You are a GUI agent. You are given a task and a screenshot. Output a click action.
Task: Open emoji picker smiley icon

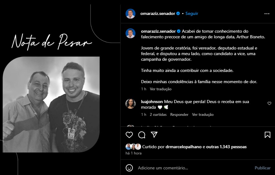coord(129,168)
